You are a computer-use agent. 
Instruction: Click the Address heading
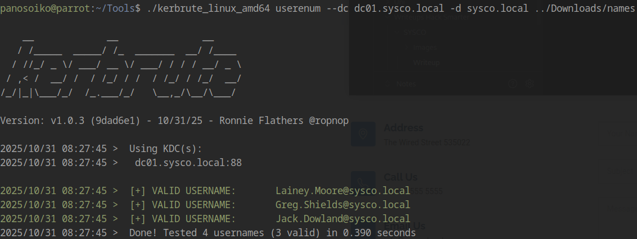point(403,128)
